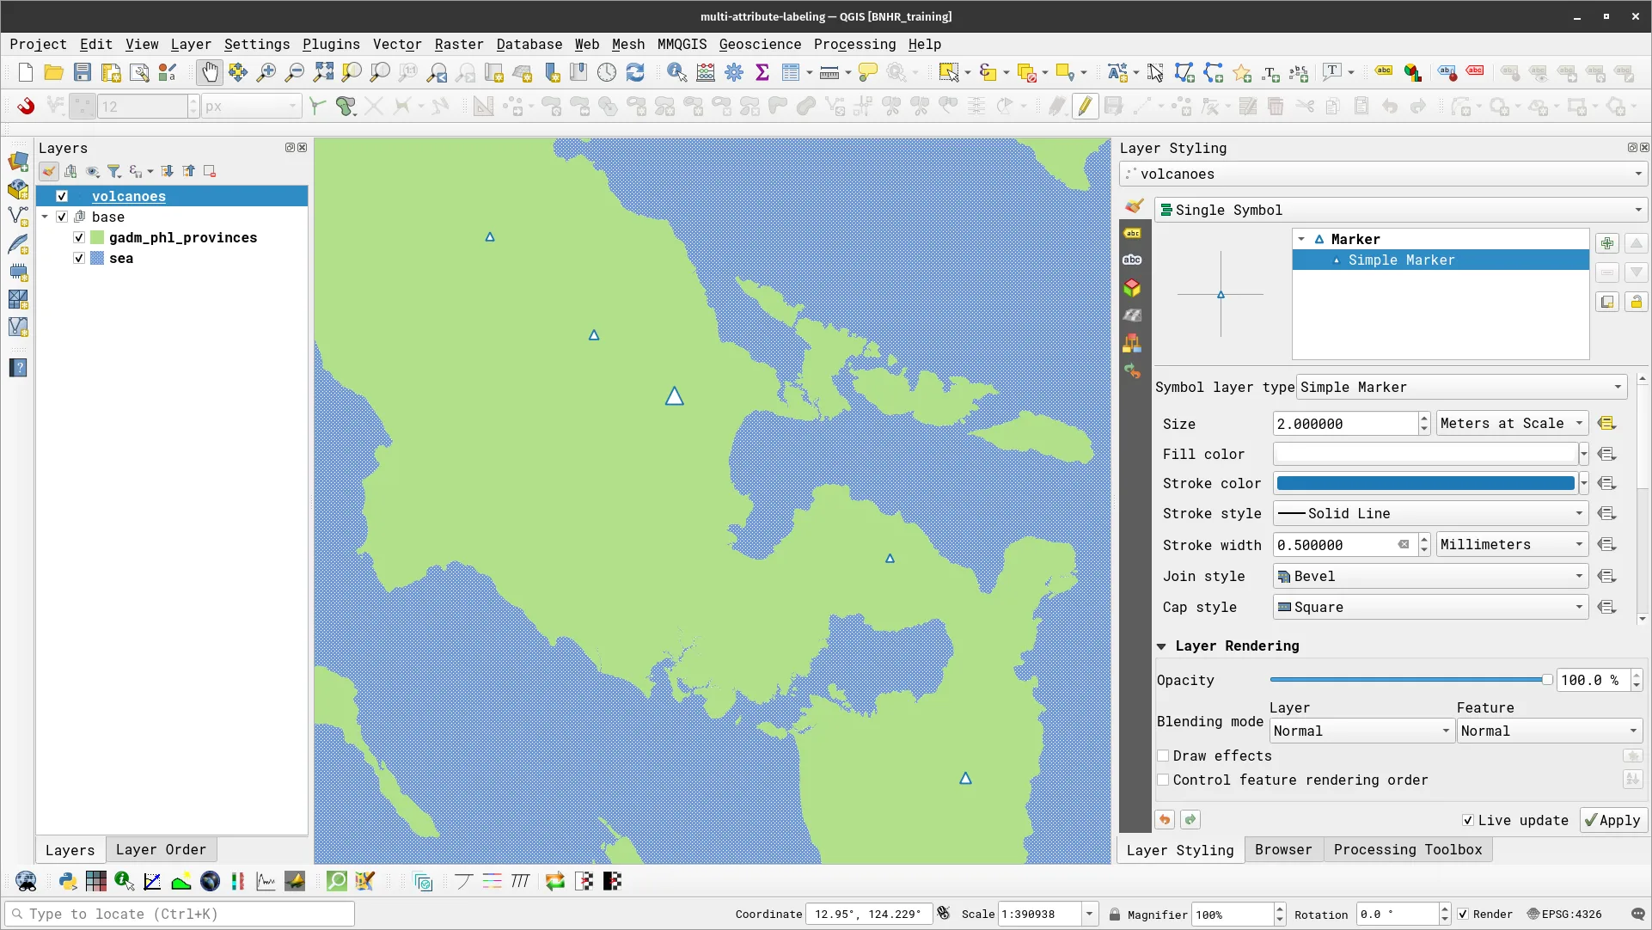Select the Symbology paintbrush tab
Screen dimensions: 1652x930
(x=1133, y=206)
